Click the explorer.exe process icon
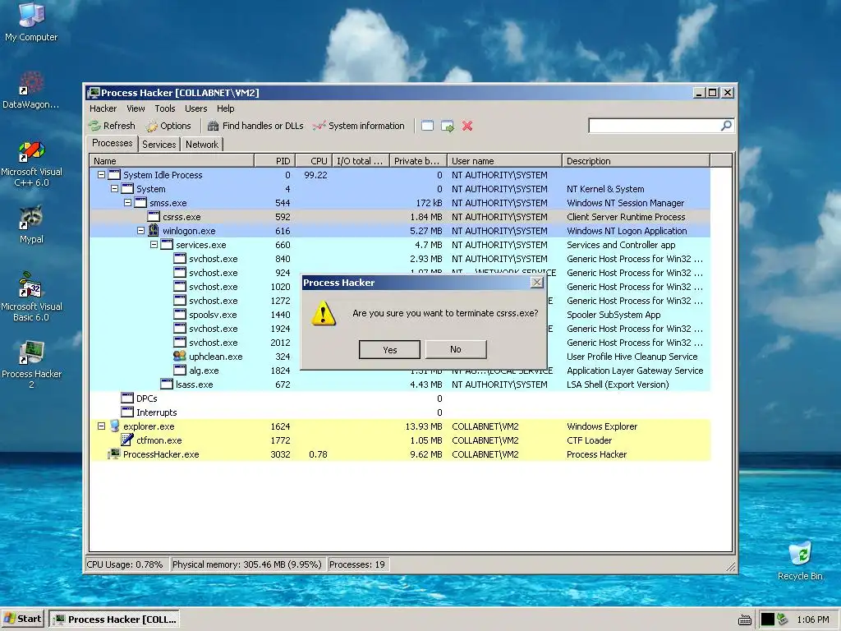The image size is (841, 631). click(x=114, y=426)
